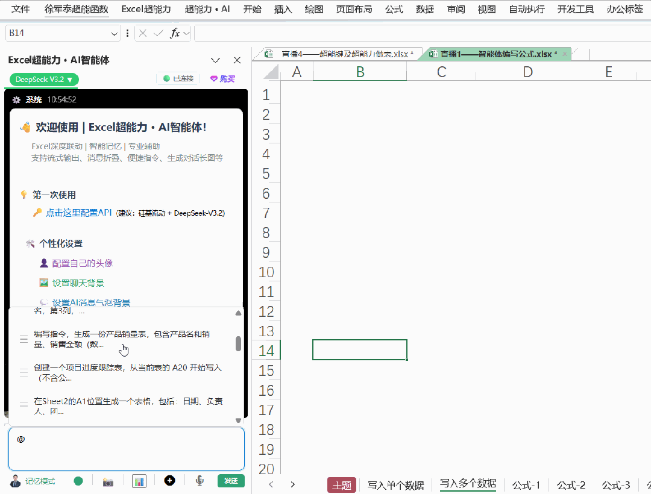Click the handle icon beside 编写指令 prompt
The image size is (651, 494).
pyautogui.click(x=24, y=339)
